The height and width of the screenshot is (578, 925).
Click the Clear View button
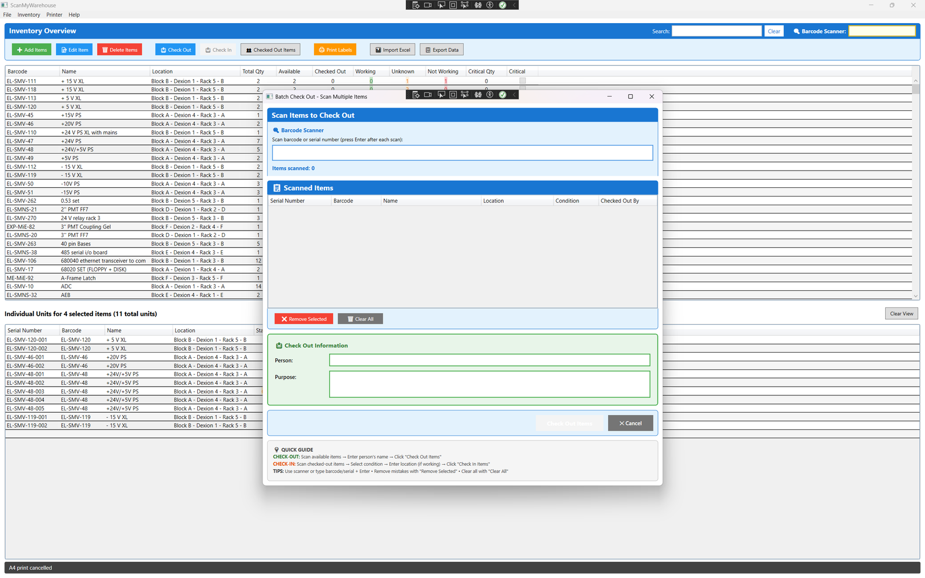901,313
